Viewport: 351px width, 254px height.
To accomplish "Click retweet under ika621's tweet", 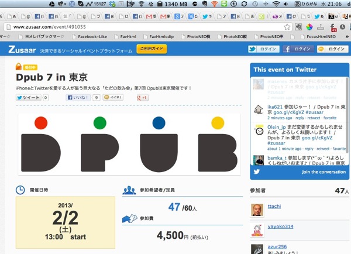I will click(x=314, y=118).
